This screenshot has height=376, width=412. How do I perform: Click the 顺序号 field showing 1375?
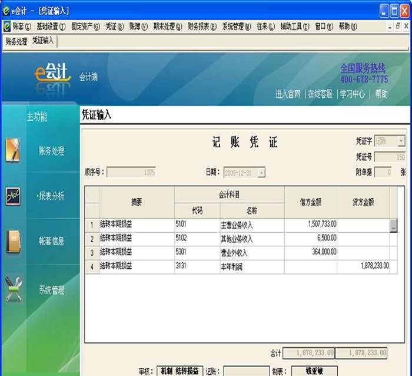click(x=131, y=173)
